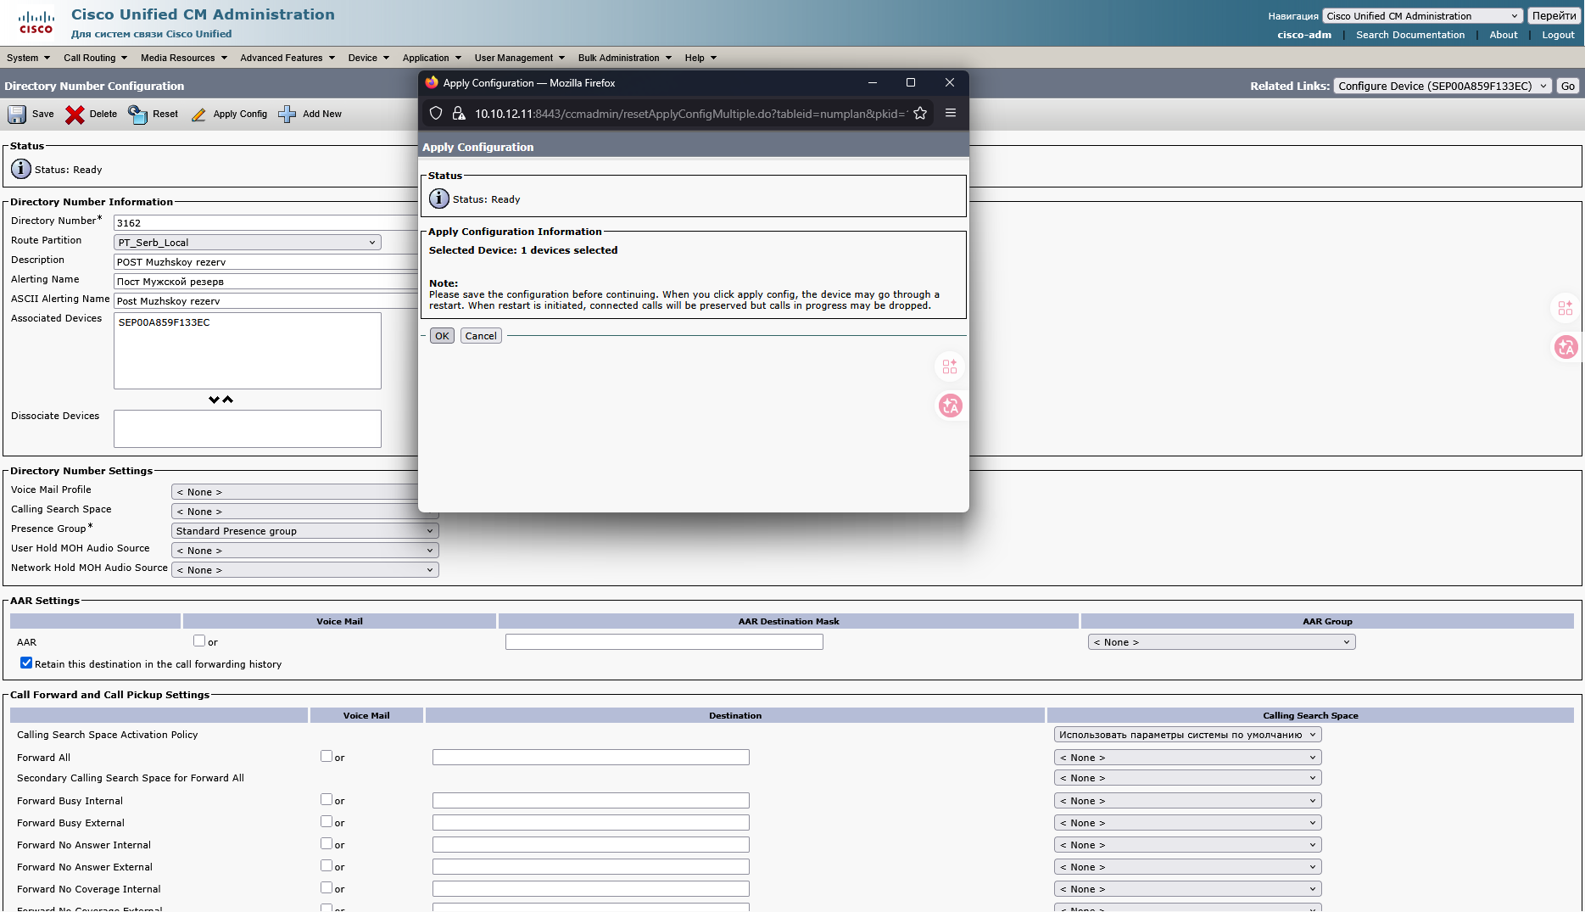Bookmark page with the star icon
This screenshot has width=1585, height=912.
[920, 114]
